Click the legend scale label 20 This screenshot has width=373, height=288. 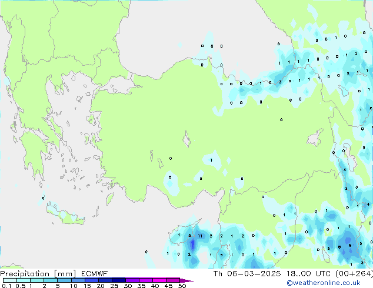(101, 286)
